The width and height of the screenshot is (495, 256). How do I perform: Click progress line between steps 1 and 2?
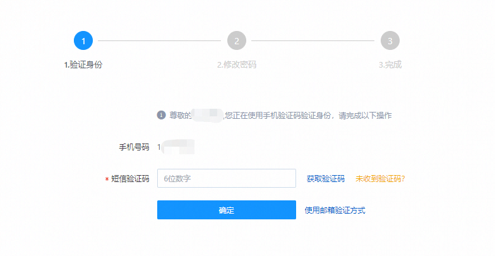159,40
